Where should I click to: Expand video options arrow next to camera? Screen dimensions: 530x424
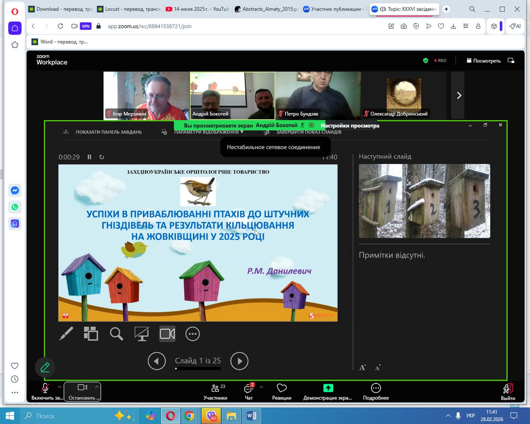click(x=97, y=387)
